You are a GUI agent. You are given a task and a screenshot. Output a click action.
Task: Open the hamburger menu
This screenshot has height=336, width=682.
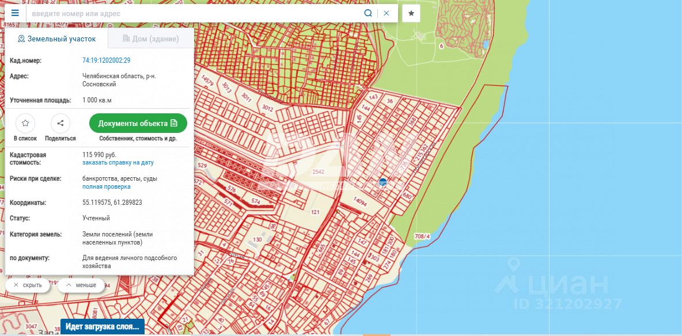pos(15,13)
